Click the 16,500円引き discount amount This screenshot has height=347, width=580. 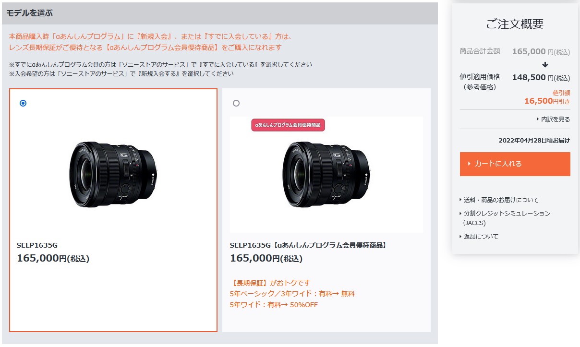click(547, 101)
